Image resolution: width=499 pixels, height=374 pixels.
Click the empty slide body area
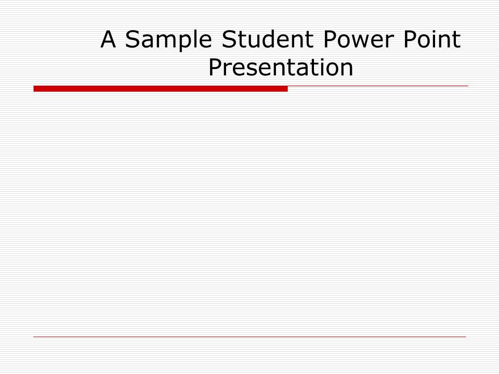point(249,213)
